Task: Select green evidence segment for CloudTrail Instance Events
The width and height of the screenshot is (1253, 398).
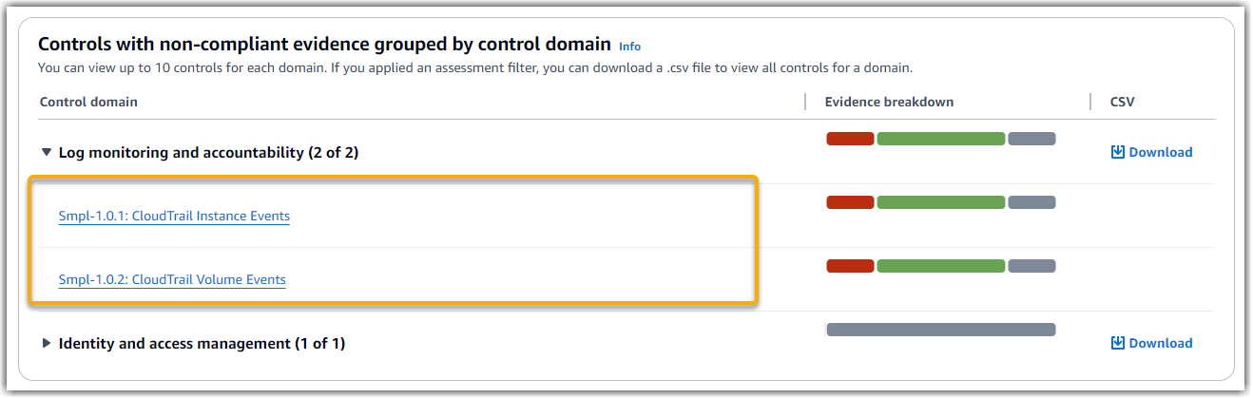Action: click(940, 202)
